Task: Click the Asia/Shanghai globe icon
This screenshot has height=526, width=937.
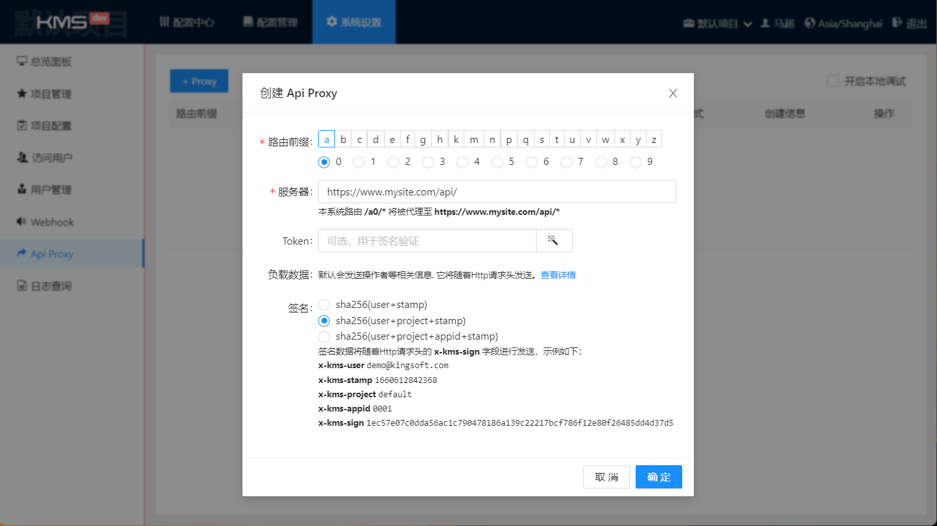Action: tap(810, 23)
